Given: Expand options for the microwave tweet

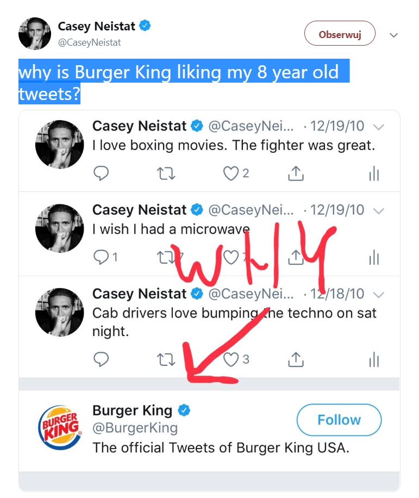Looking at the screenshot, I should [x=379, y=210].
